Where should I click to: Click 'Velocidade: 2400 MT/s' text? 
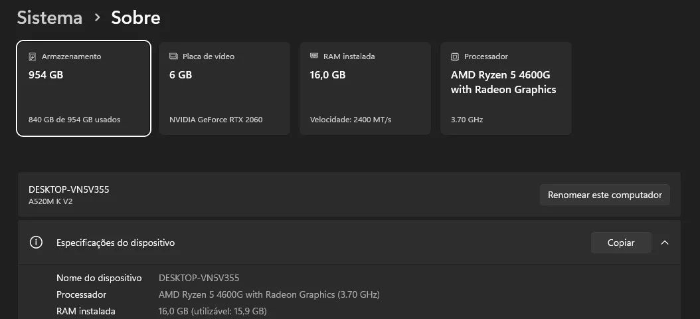coord(351,120)
